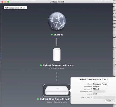Click the blurred clients sans fil value

point(104,97)
